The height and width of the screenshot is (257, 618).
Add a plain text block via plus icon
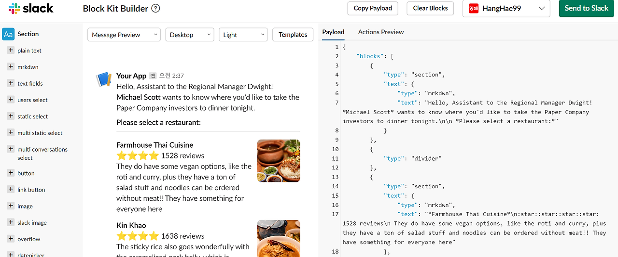[x=10, y=50]
